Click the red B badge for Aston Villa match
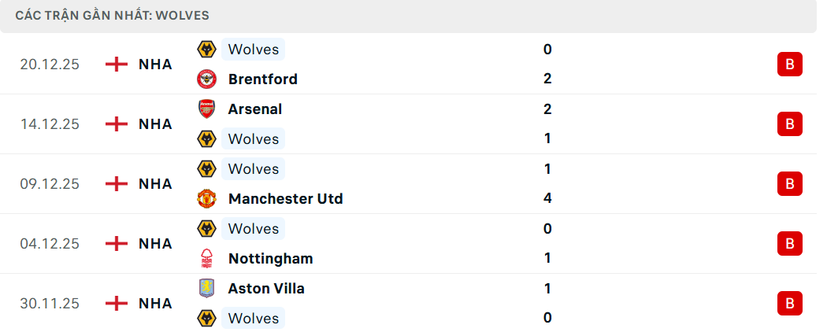 click(x=789, y=303)
